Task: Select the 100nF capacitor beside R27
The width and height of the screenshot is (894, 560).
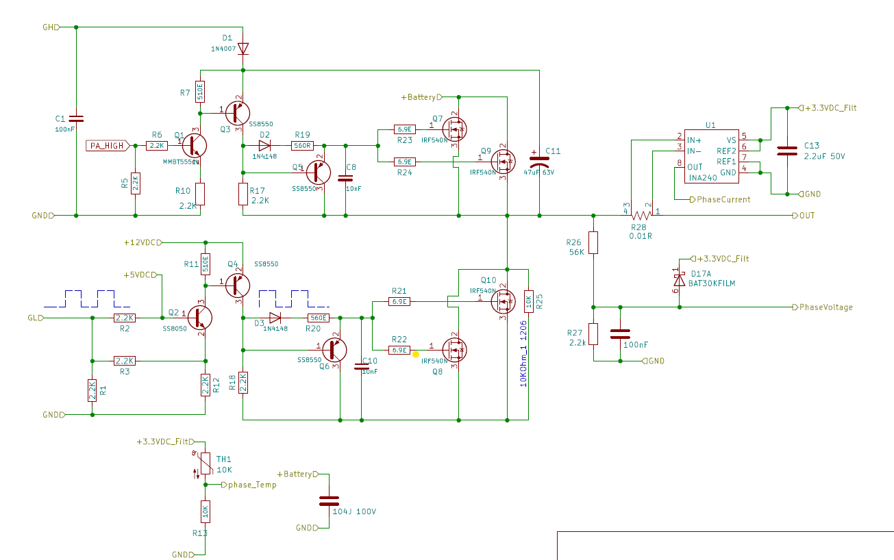Action: click(x=620, y=333)
